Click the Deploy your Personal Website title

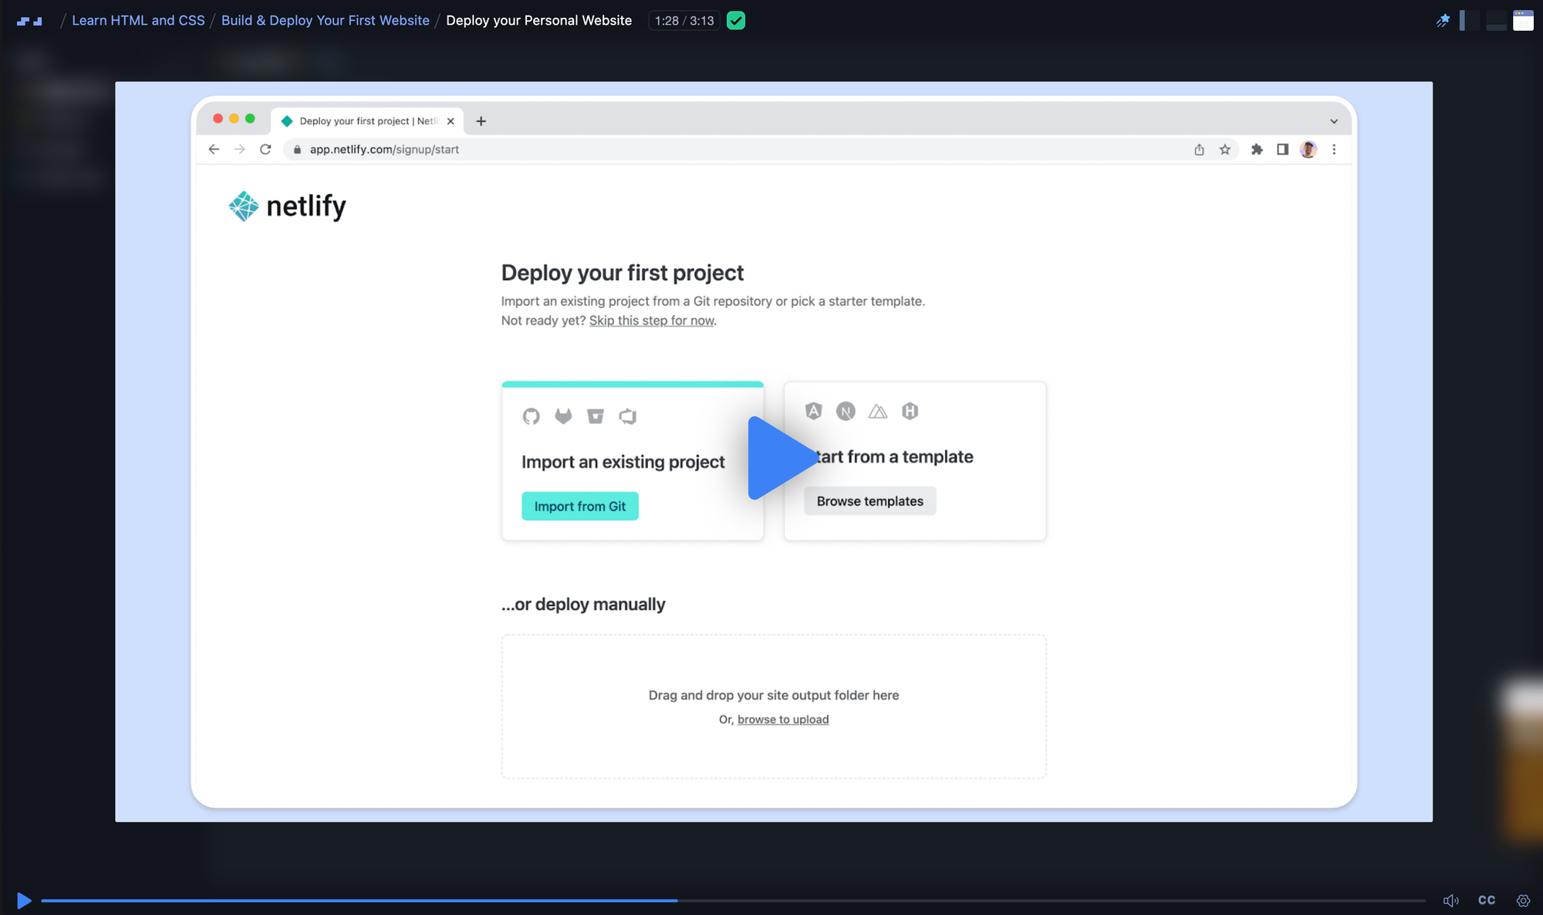(539, 21)
